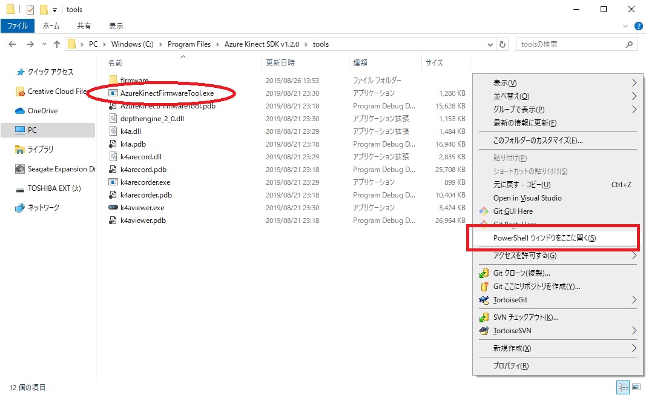Open 並べ替え(O) context submenu

click(x=558, y=96)
